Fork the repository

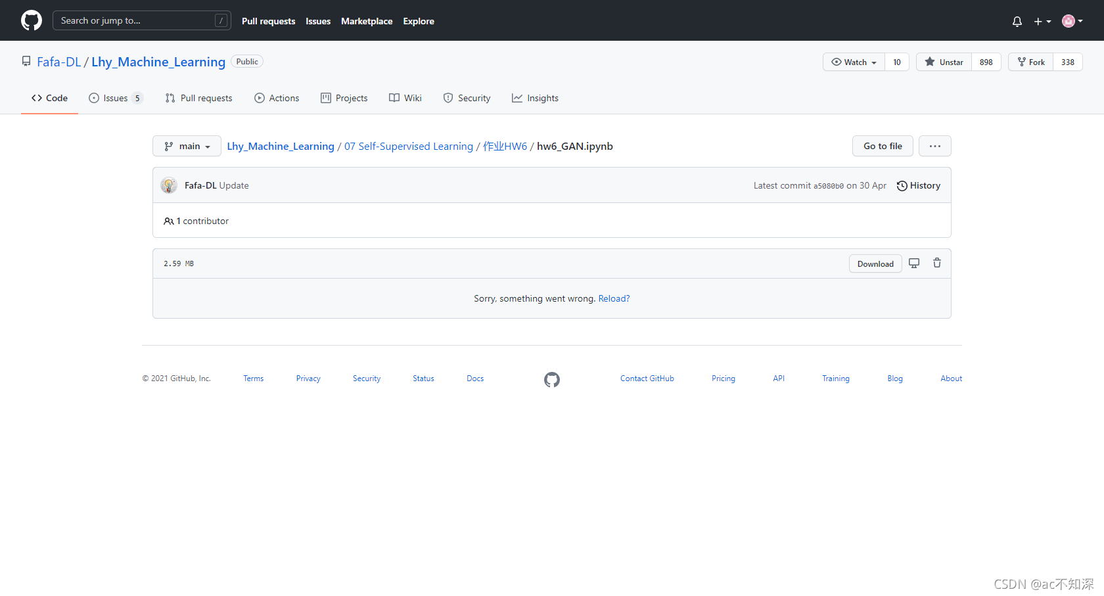coord(1030,62)
